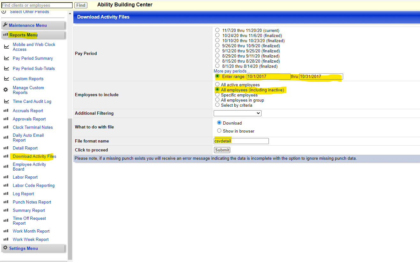Click the bar icon beside Accruals Report
The height and width of the screenshot is (262, 420).
point(6,111)
